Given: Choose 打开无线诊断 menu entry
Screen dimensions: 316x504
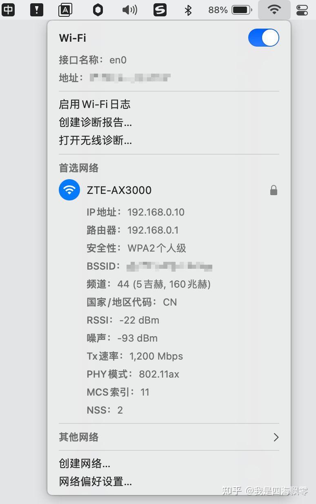Looking at the screenshot, I should [95, 140].
